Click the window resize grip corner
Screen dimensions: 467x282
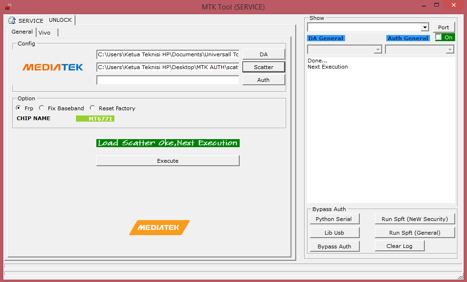click(460, 276)
